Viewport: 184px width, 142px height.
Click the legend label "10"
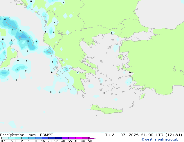coord(36,141)
